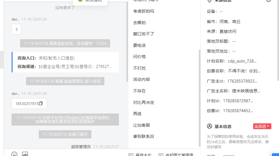Click the visitor message bubble '3'
This screenshot has width=279, height=156.
pyautogui.click(x=16, y=29)
